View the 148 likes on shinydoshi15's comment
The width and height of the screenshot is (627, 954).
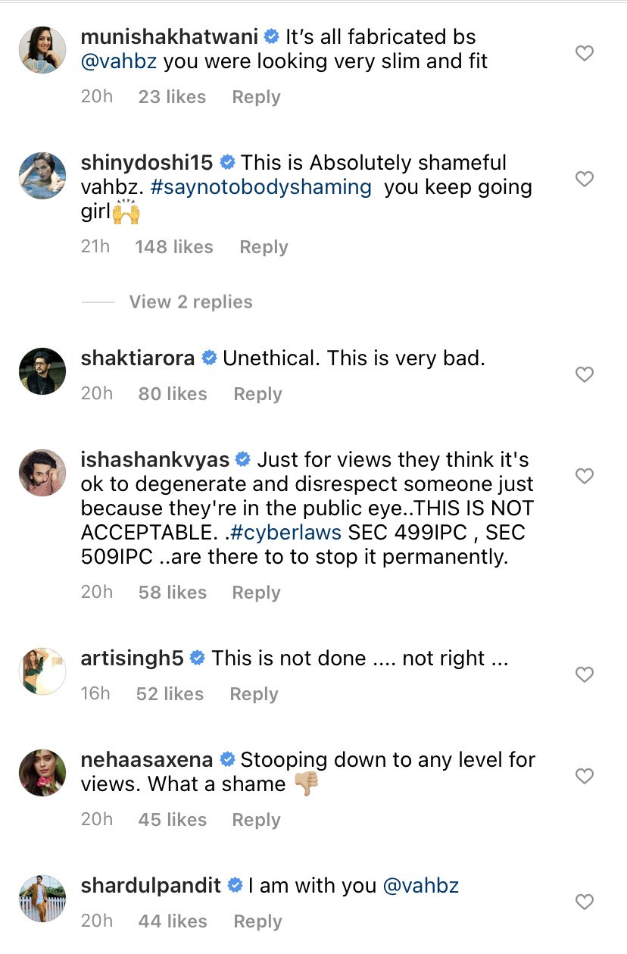(x=174, y=247)
